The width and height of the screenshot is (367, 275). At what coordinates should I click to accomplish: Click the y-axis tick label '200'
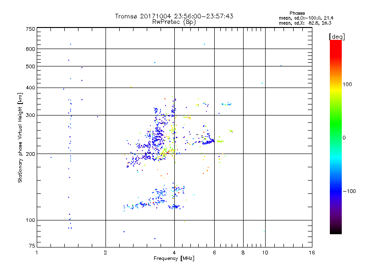[x=30, y=154]
